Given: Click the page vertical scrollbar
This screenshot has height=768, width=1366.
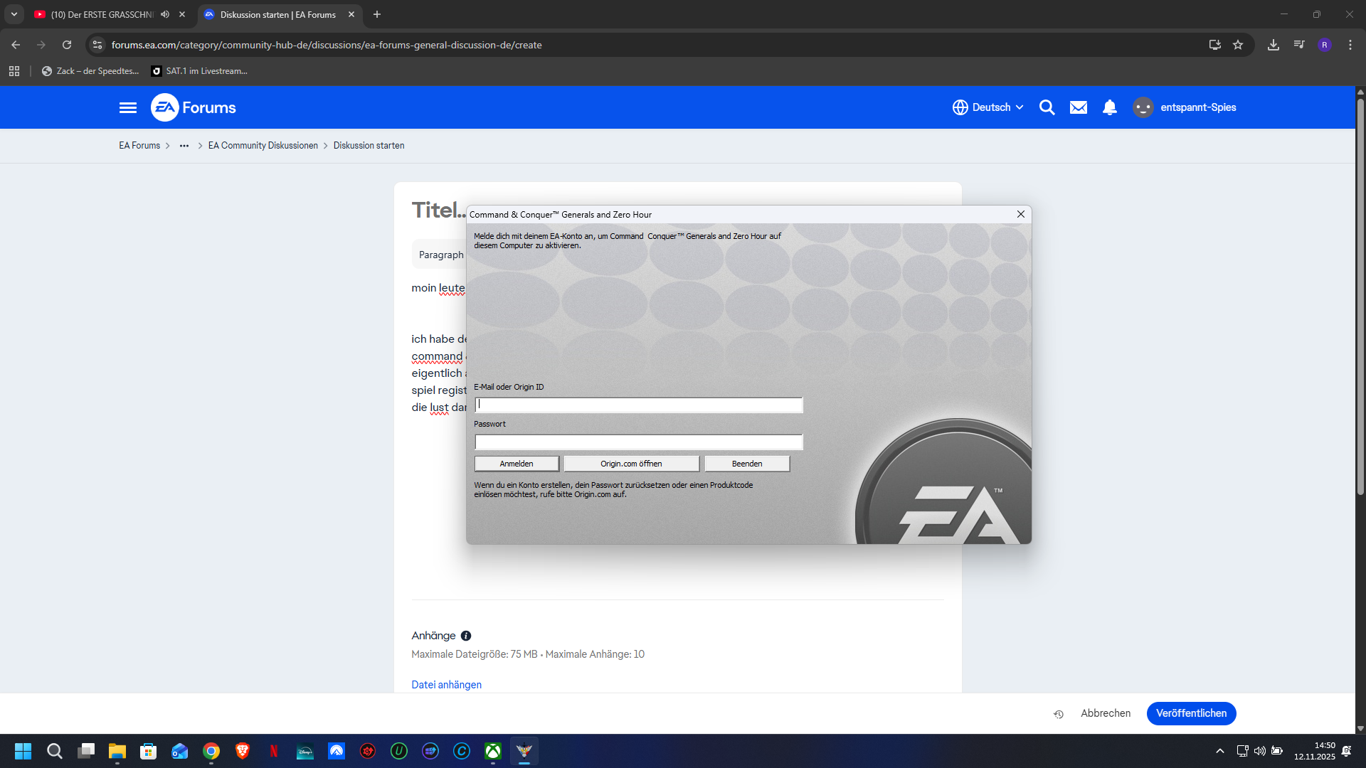Looking at the screenshot, I should click(1360, 299).
